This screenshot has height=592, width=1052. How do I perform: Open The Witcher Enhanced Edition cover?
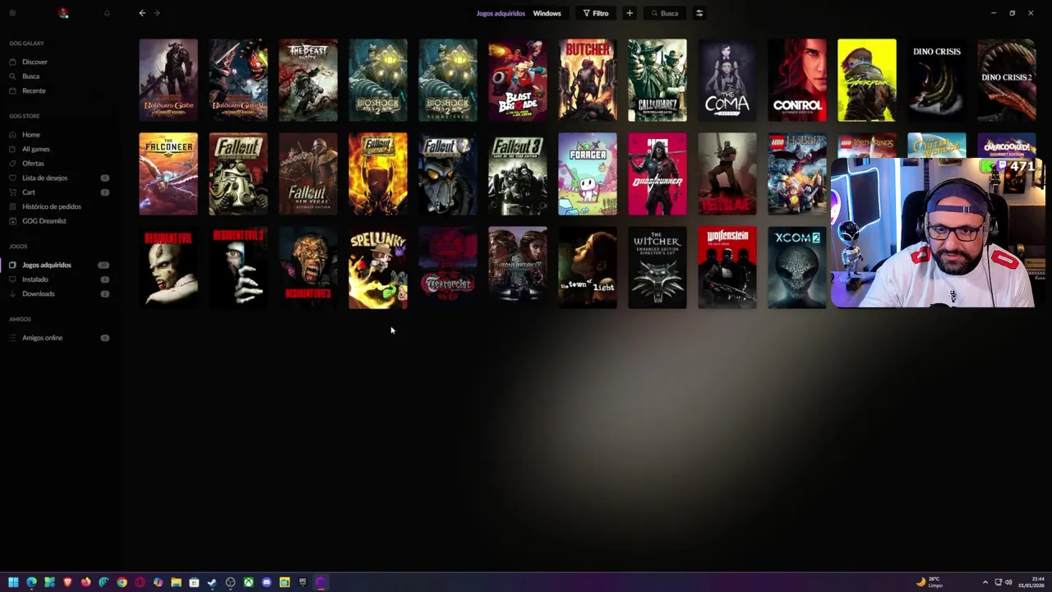tap(657, 268)
